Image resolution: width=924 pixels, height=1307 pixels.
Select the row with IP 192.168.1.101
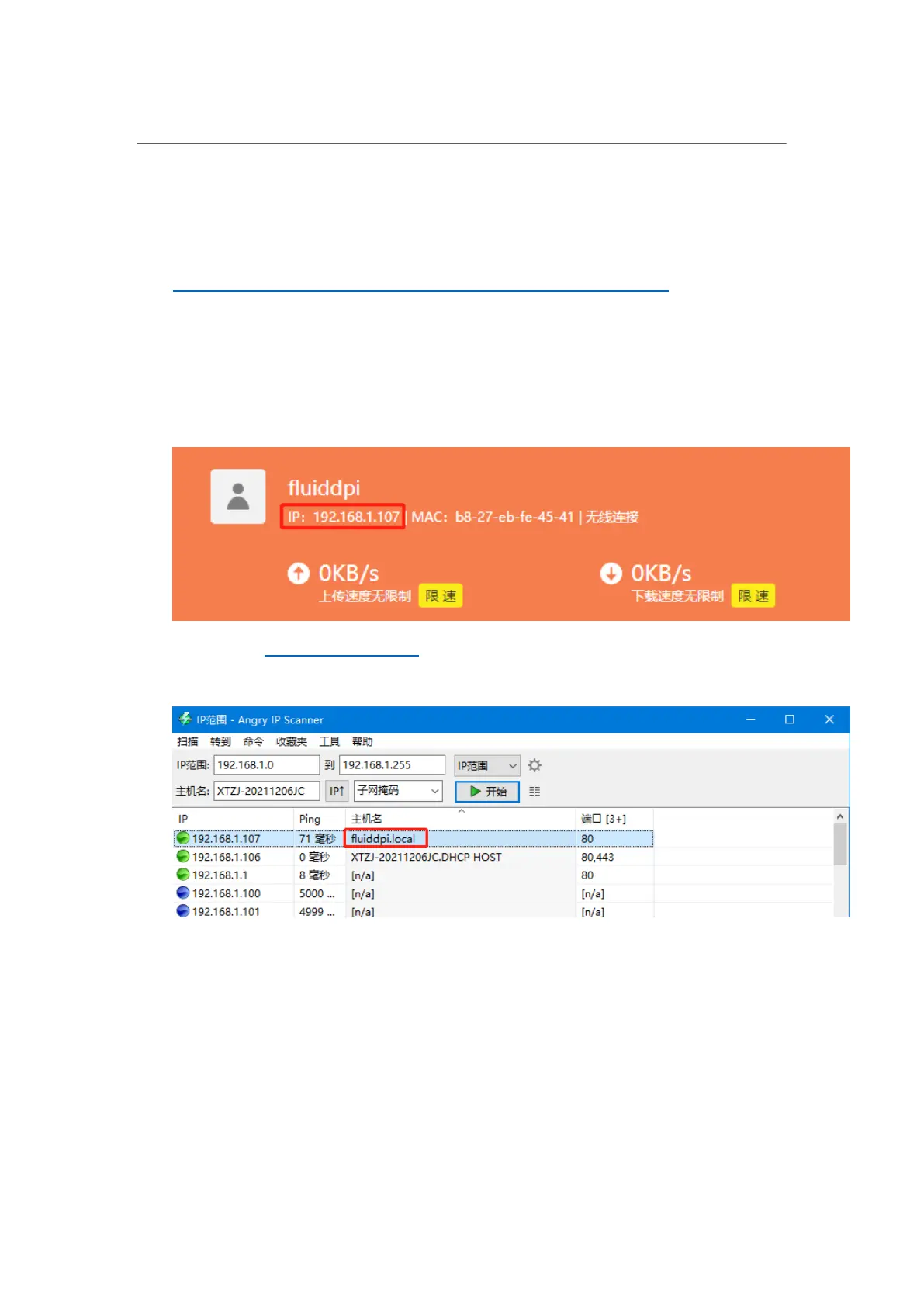click(x=413, y=911)
